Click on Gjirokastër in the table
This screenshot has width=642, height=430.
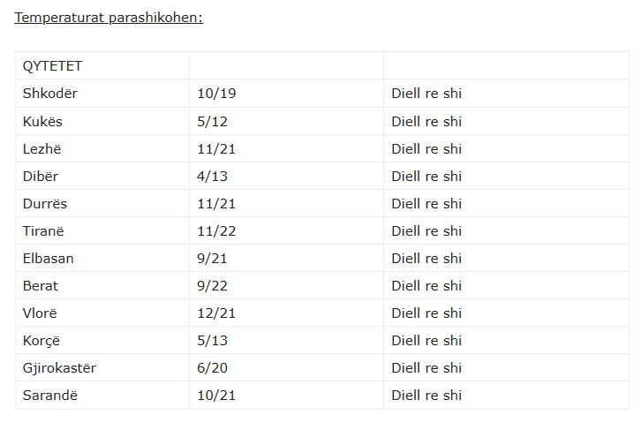pos(59,367)
